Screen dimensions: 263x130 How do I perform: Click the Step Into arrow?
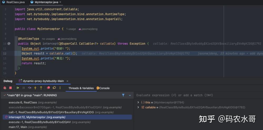click(x=35, y=88)
